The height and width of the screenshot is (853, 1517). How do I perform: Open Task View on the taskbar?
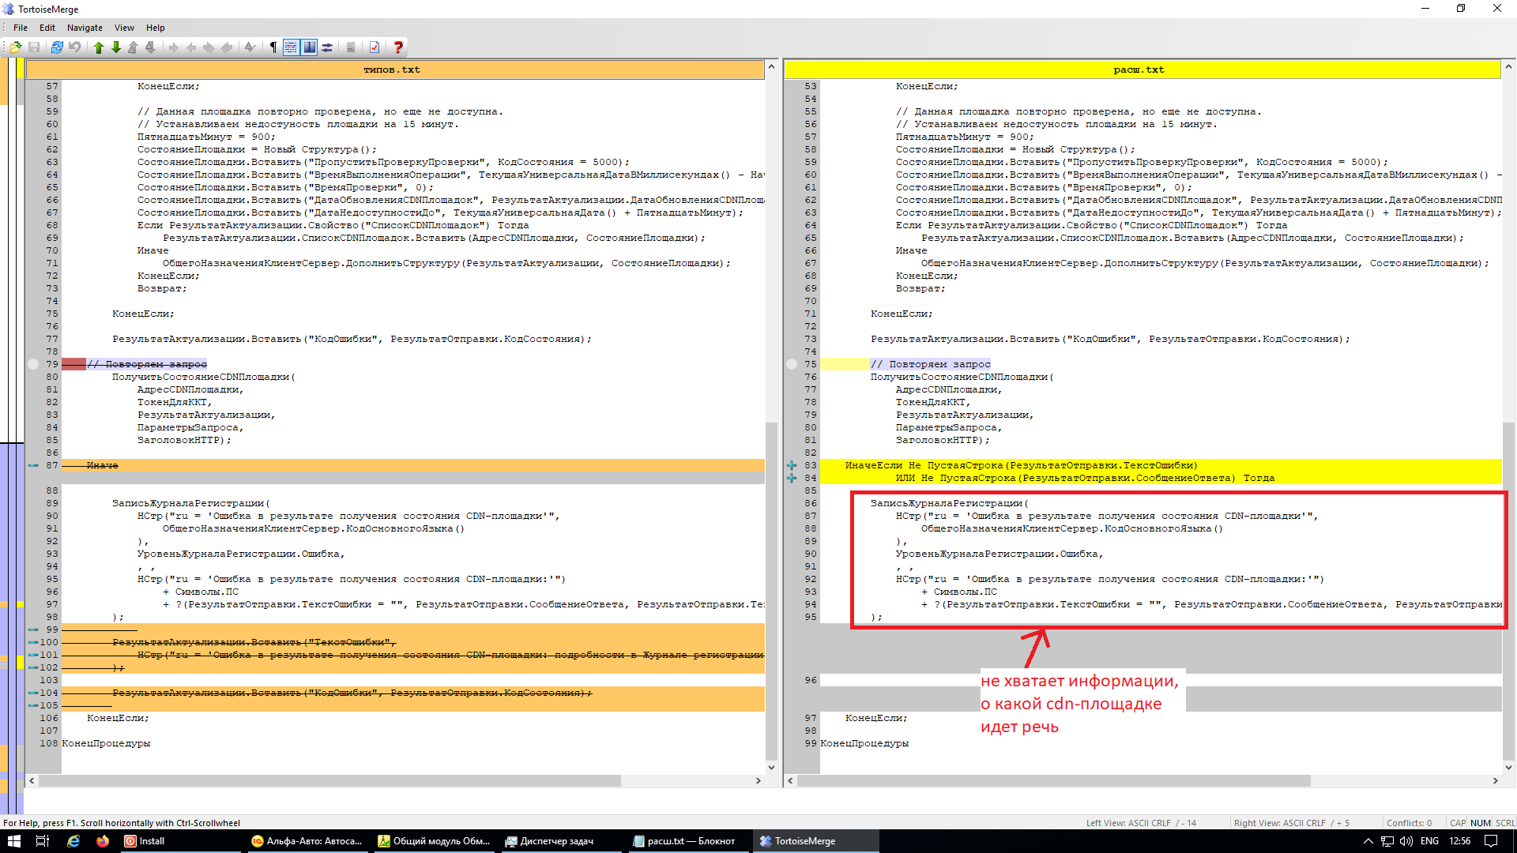[43, 841]
